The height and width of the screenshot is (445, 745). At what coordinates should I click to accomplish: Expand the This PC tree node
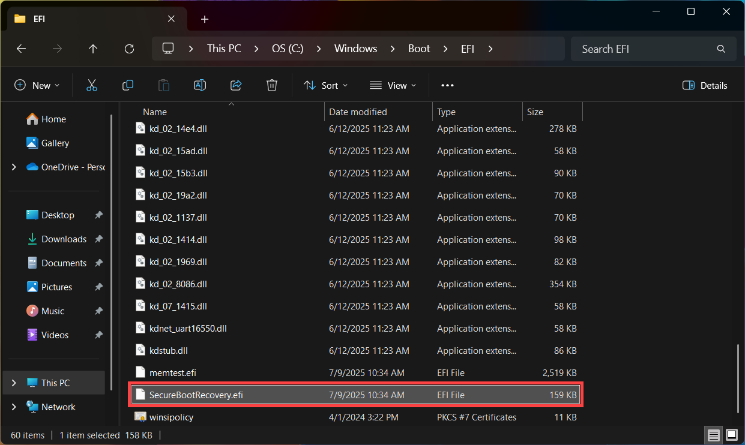[x=14, y=383]
